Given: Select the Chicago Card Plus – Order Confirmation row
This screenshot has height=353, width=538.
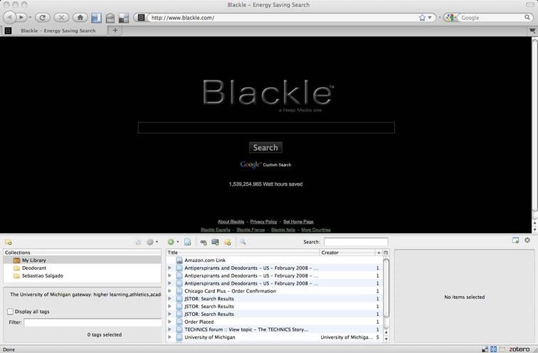Looking at the screenshot, I should pyautogui.click(x=275, y=291).
